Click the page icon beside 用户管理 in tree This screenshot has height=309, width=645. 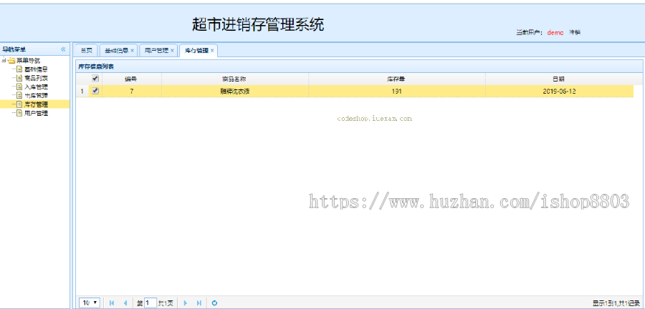point(19,113)
